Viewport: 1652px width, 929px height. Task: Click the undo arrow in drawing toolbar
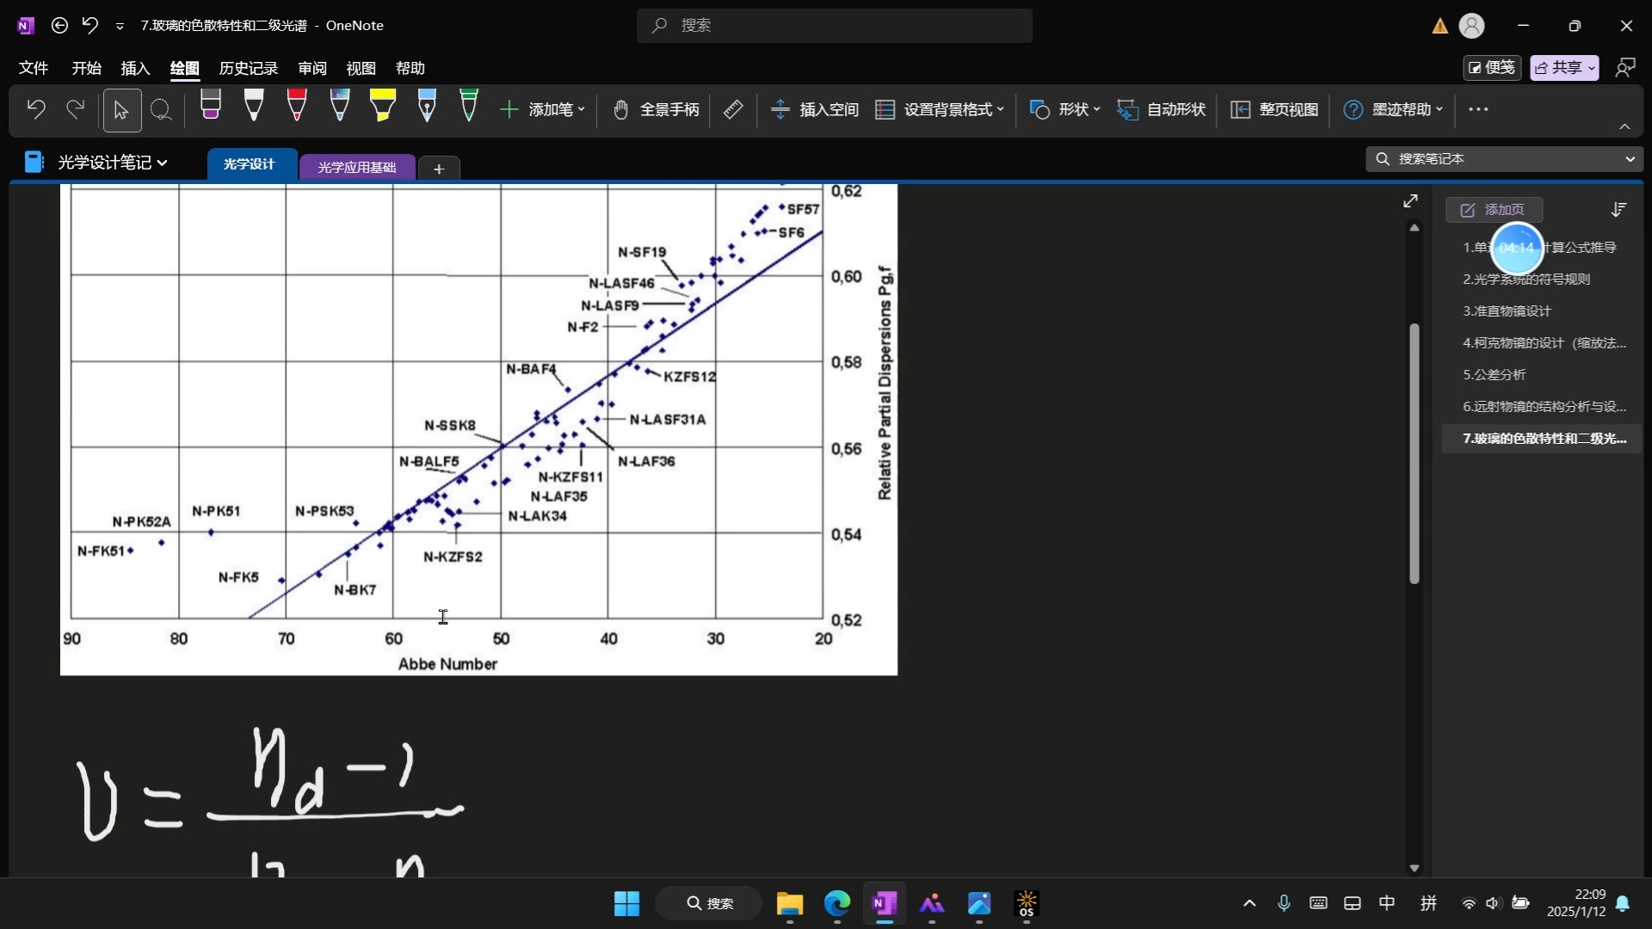point(36,110)
